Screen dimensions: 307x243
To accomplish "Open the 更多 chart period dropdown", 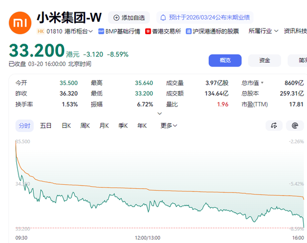I will point(169,125).
